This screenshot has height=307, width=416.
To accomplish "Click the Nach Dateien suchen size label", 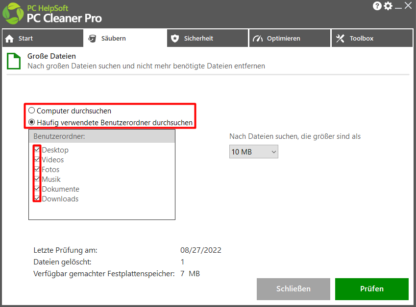I will [295, 136].
